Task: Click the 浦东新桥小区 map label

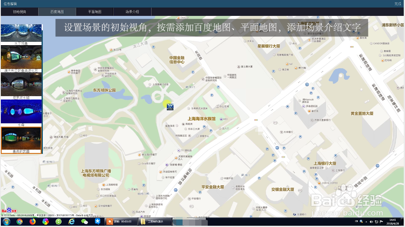Action: tap(393, 25)
